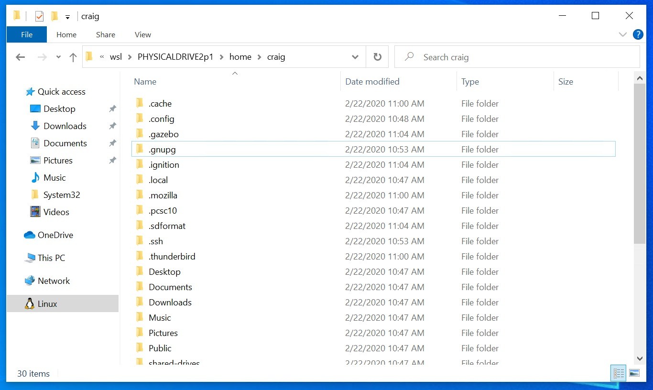
Task: Click the Help question mark icon
Action: (x=638, y=34)
